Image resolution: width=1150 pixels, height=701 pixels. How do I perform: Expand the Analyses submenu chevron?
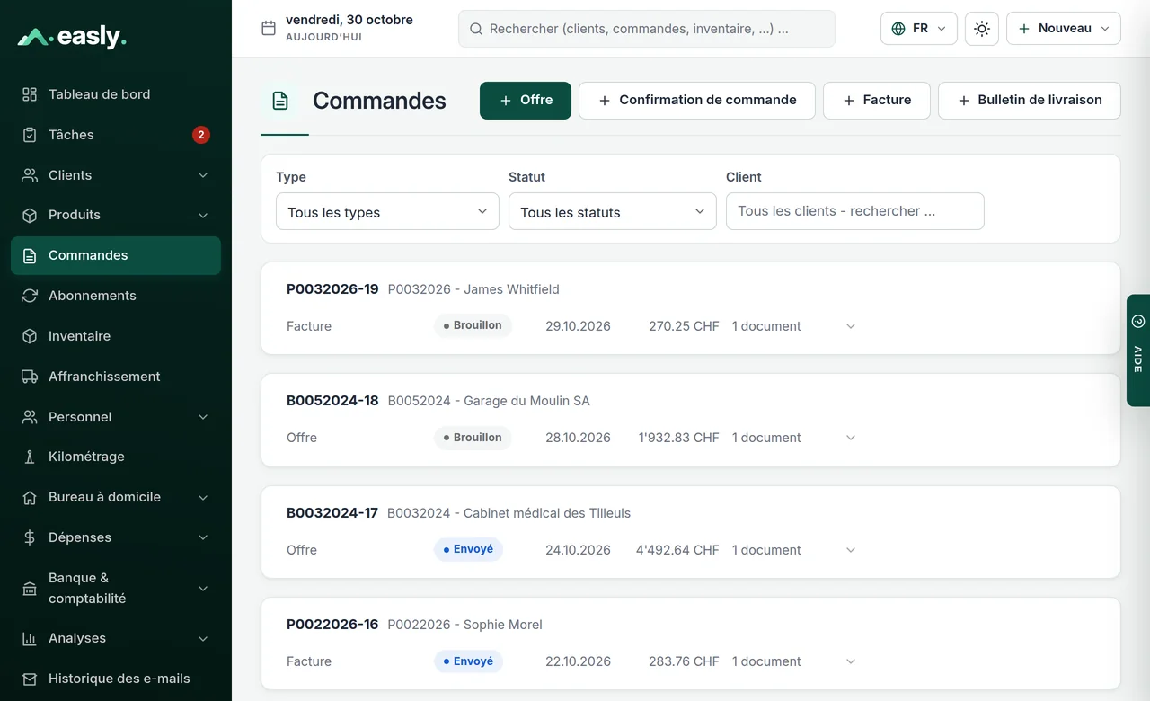click(x=203, y=638)
